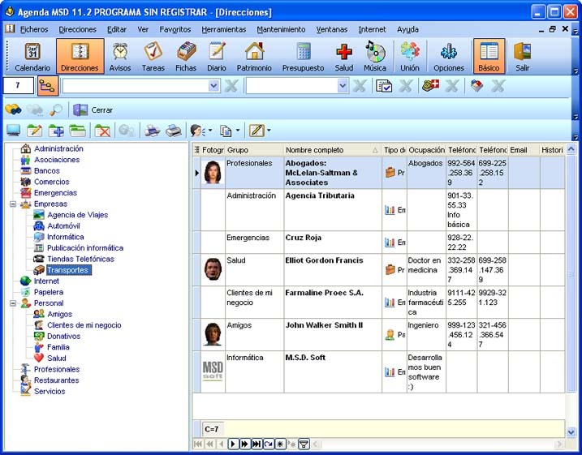Click the edit record pencil-folder icon

[35, 131]
